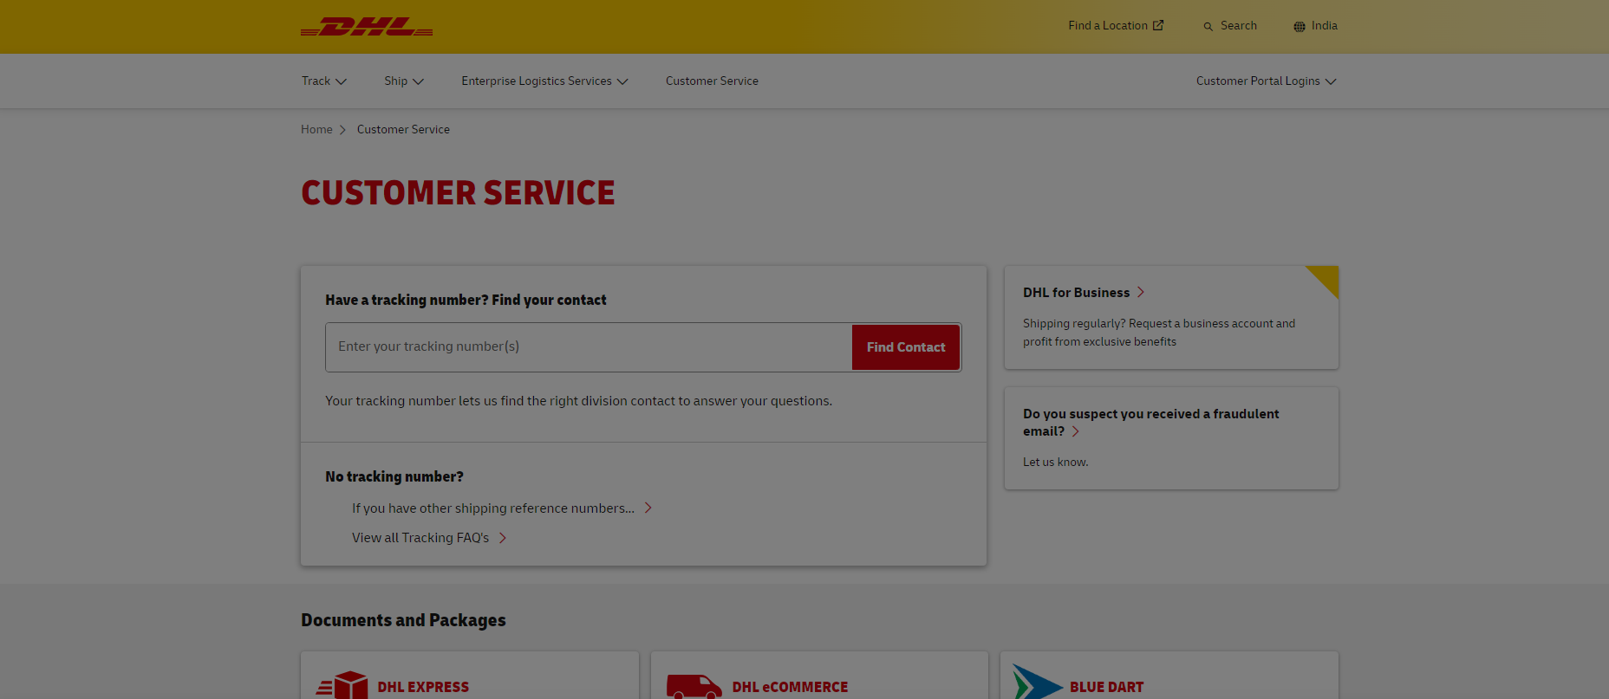Screen dimensions: 1609x699
Task: Click the chevron after Tracking FAQ's
Action: pyautogui.click(x=502, y=538)
